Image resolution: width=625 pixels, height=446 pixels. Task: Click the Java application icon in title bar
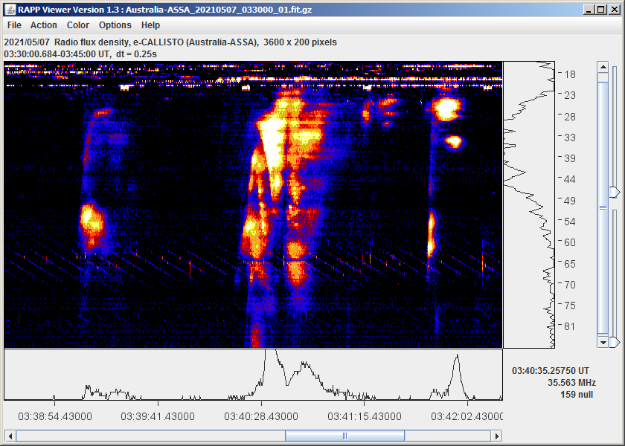(9, 9)
